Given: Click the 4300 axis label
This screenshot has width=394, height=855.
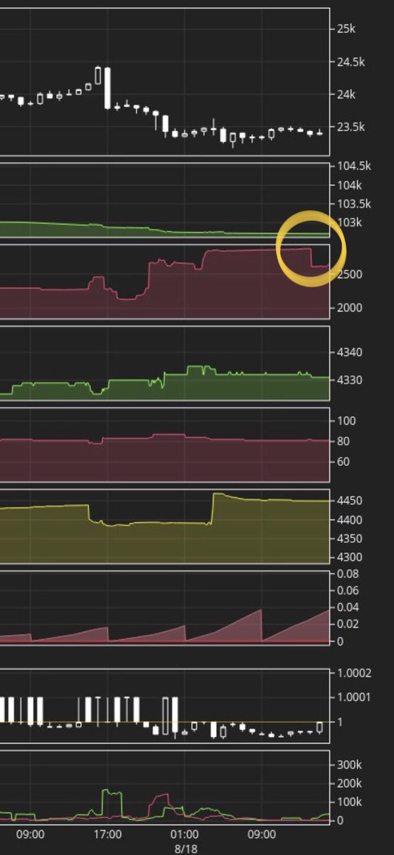Looking at the screenshot, I should (x=349, y=557).
